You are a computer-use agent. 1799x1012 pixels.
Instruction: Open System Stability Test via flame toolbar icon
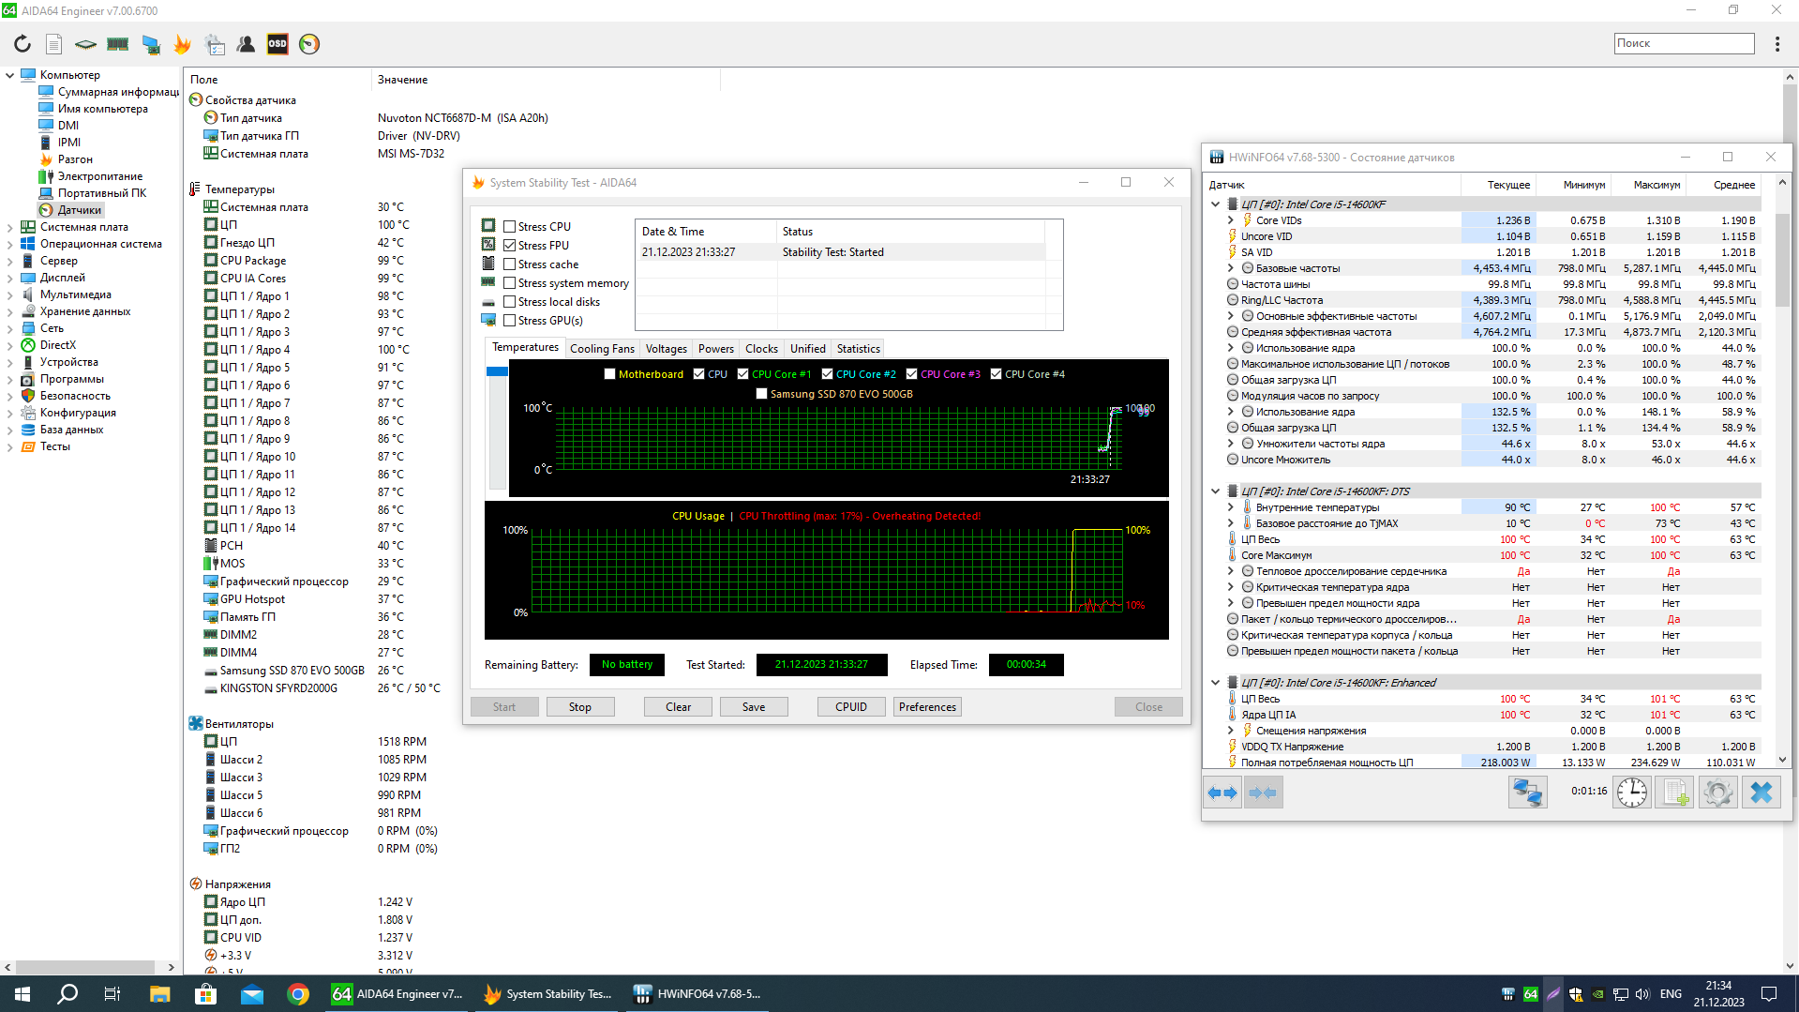182,44
